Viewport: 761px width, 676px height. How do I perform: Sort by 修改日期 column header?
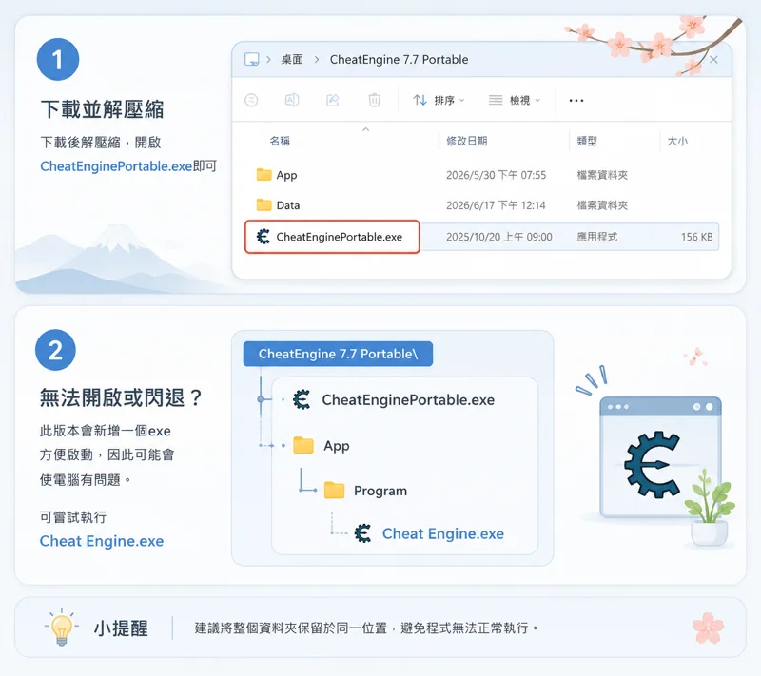[466, 141]
